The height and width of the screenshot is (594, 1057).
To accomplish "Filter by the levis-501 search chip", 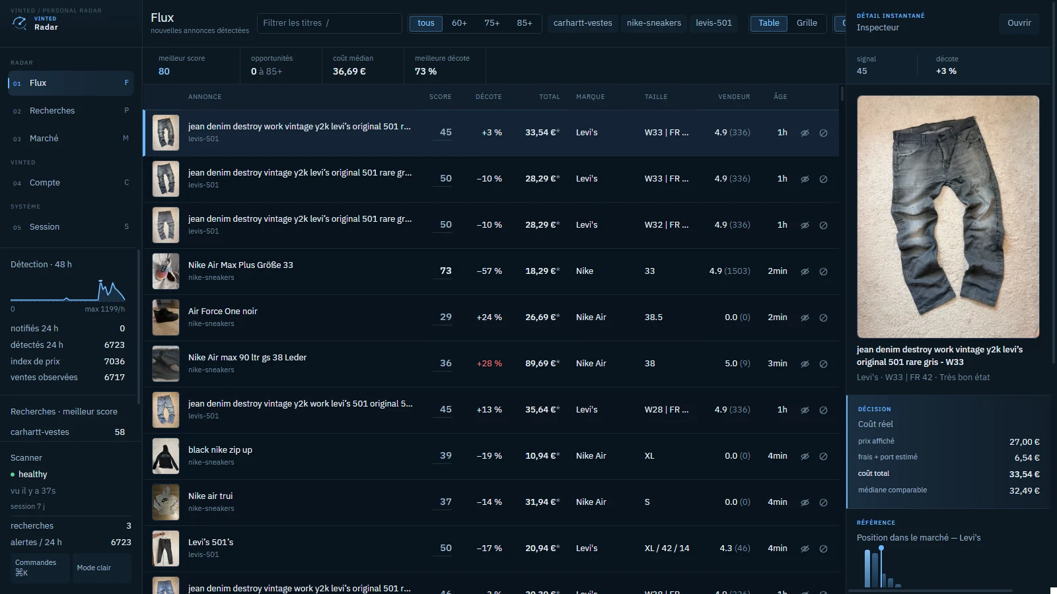I will click(x=713, y=23).
